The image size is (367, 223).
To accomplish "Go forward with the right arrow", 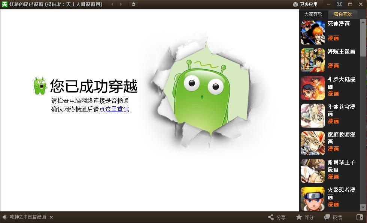I will point(121,4).
